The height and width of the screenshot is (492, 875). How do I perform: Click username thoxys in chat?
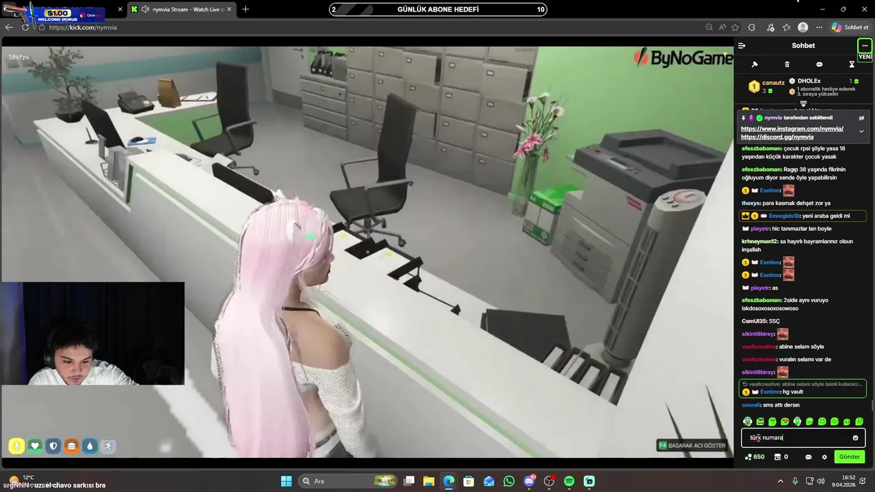pyautogui.click(x=750, y=203)
